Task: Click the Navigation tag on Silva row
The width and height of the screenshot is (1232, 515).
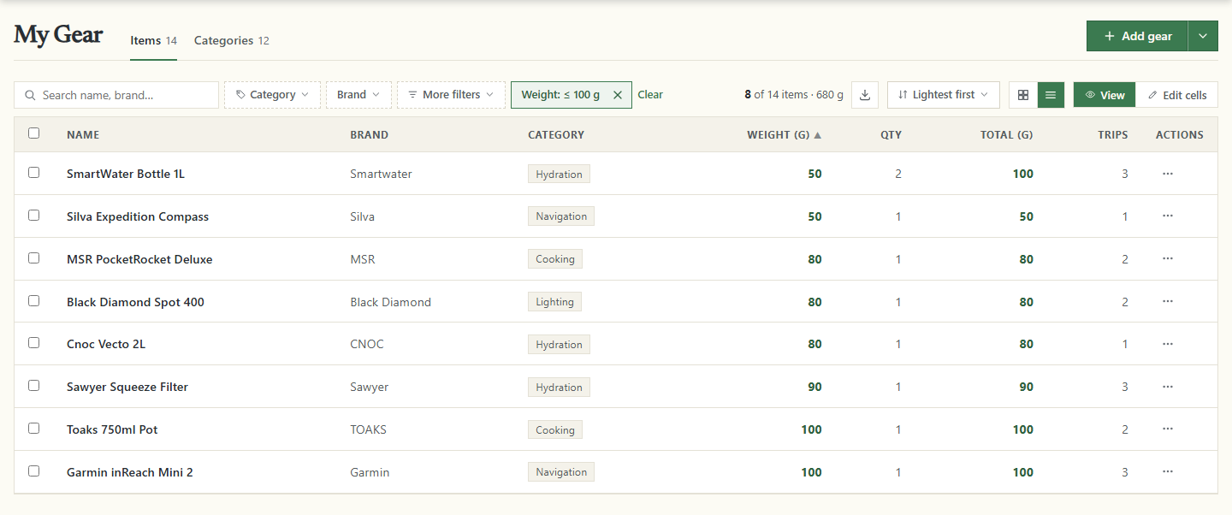Action: (561, 216)
